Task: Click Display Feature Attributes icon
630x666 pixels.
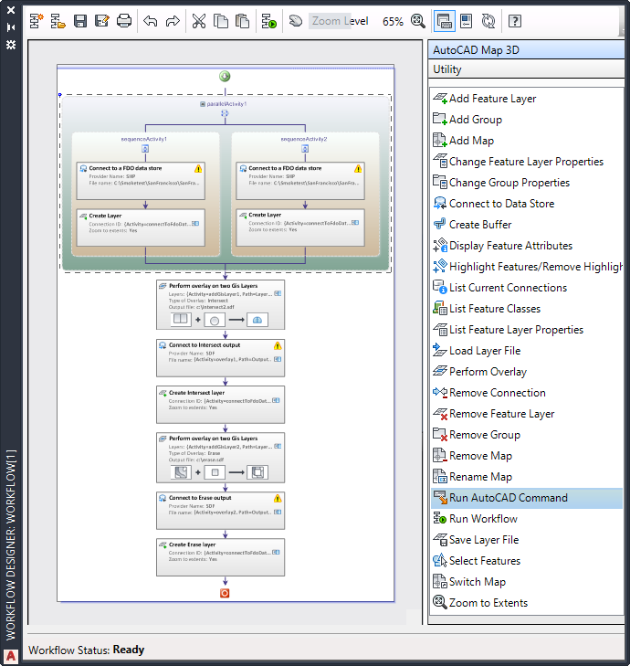Action: (x=440, y=246)
